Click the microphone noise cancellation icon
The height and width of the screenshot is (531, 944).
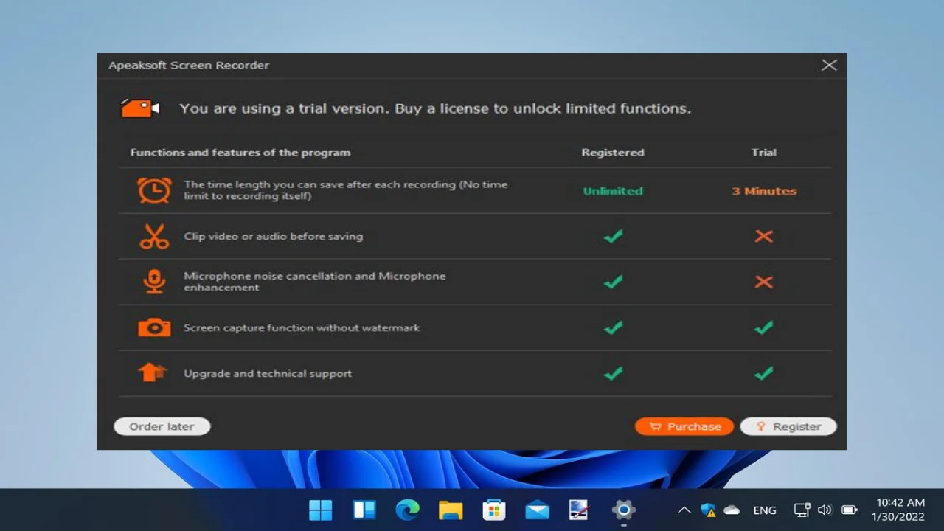[x=154, y=282]
